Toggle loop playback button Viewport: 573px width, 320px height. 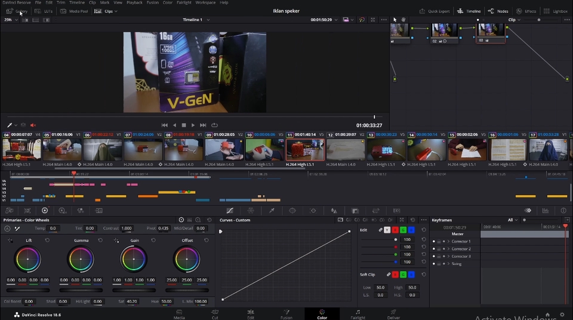coord(214,125)
